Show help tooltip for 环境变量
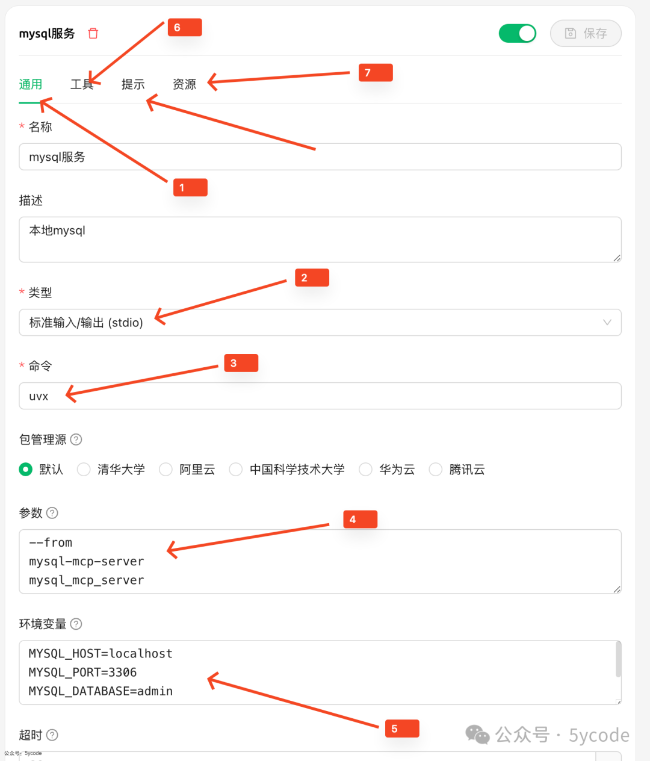This screenshot has height=761, width=650. point(76,624)
